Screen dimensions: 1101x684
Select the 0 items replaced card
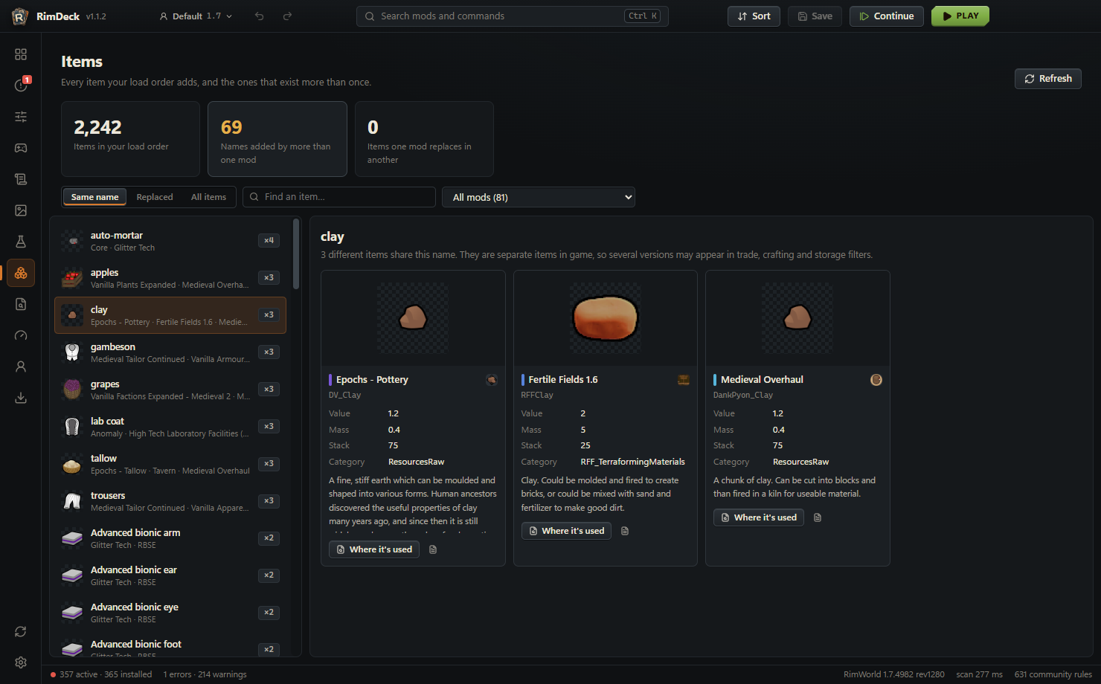click(x=424, y=139)
